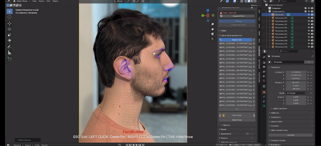Viewport: 321px width, 146px height.
Task: Uncheck FaceBuilderCol exclude checkbox
Action: coord(305,12)
